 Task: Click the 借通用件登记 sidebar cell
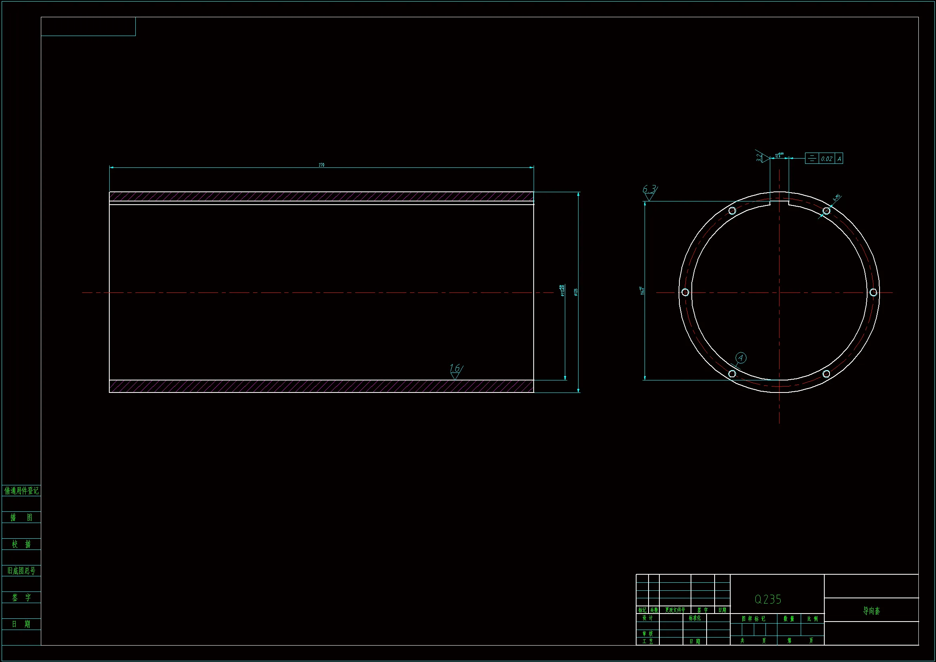[21, 490]
